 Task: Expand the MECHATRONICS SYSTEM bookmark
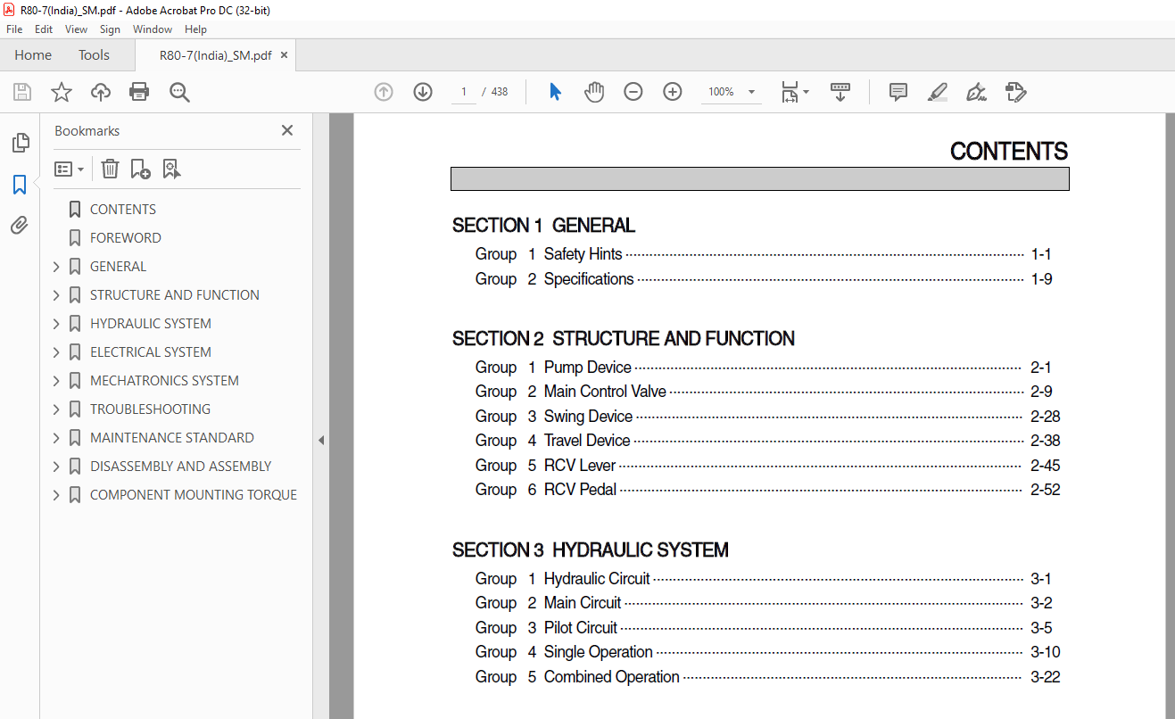coord(56,381)
